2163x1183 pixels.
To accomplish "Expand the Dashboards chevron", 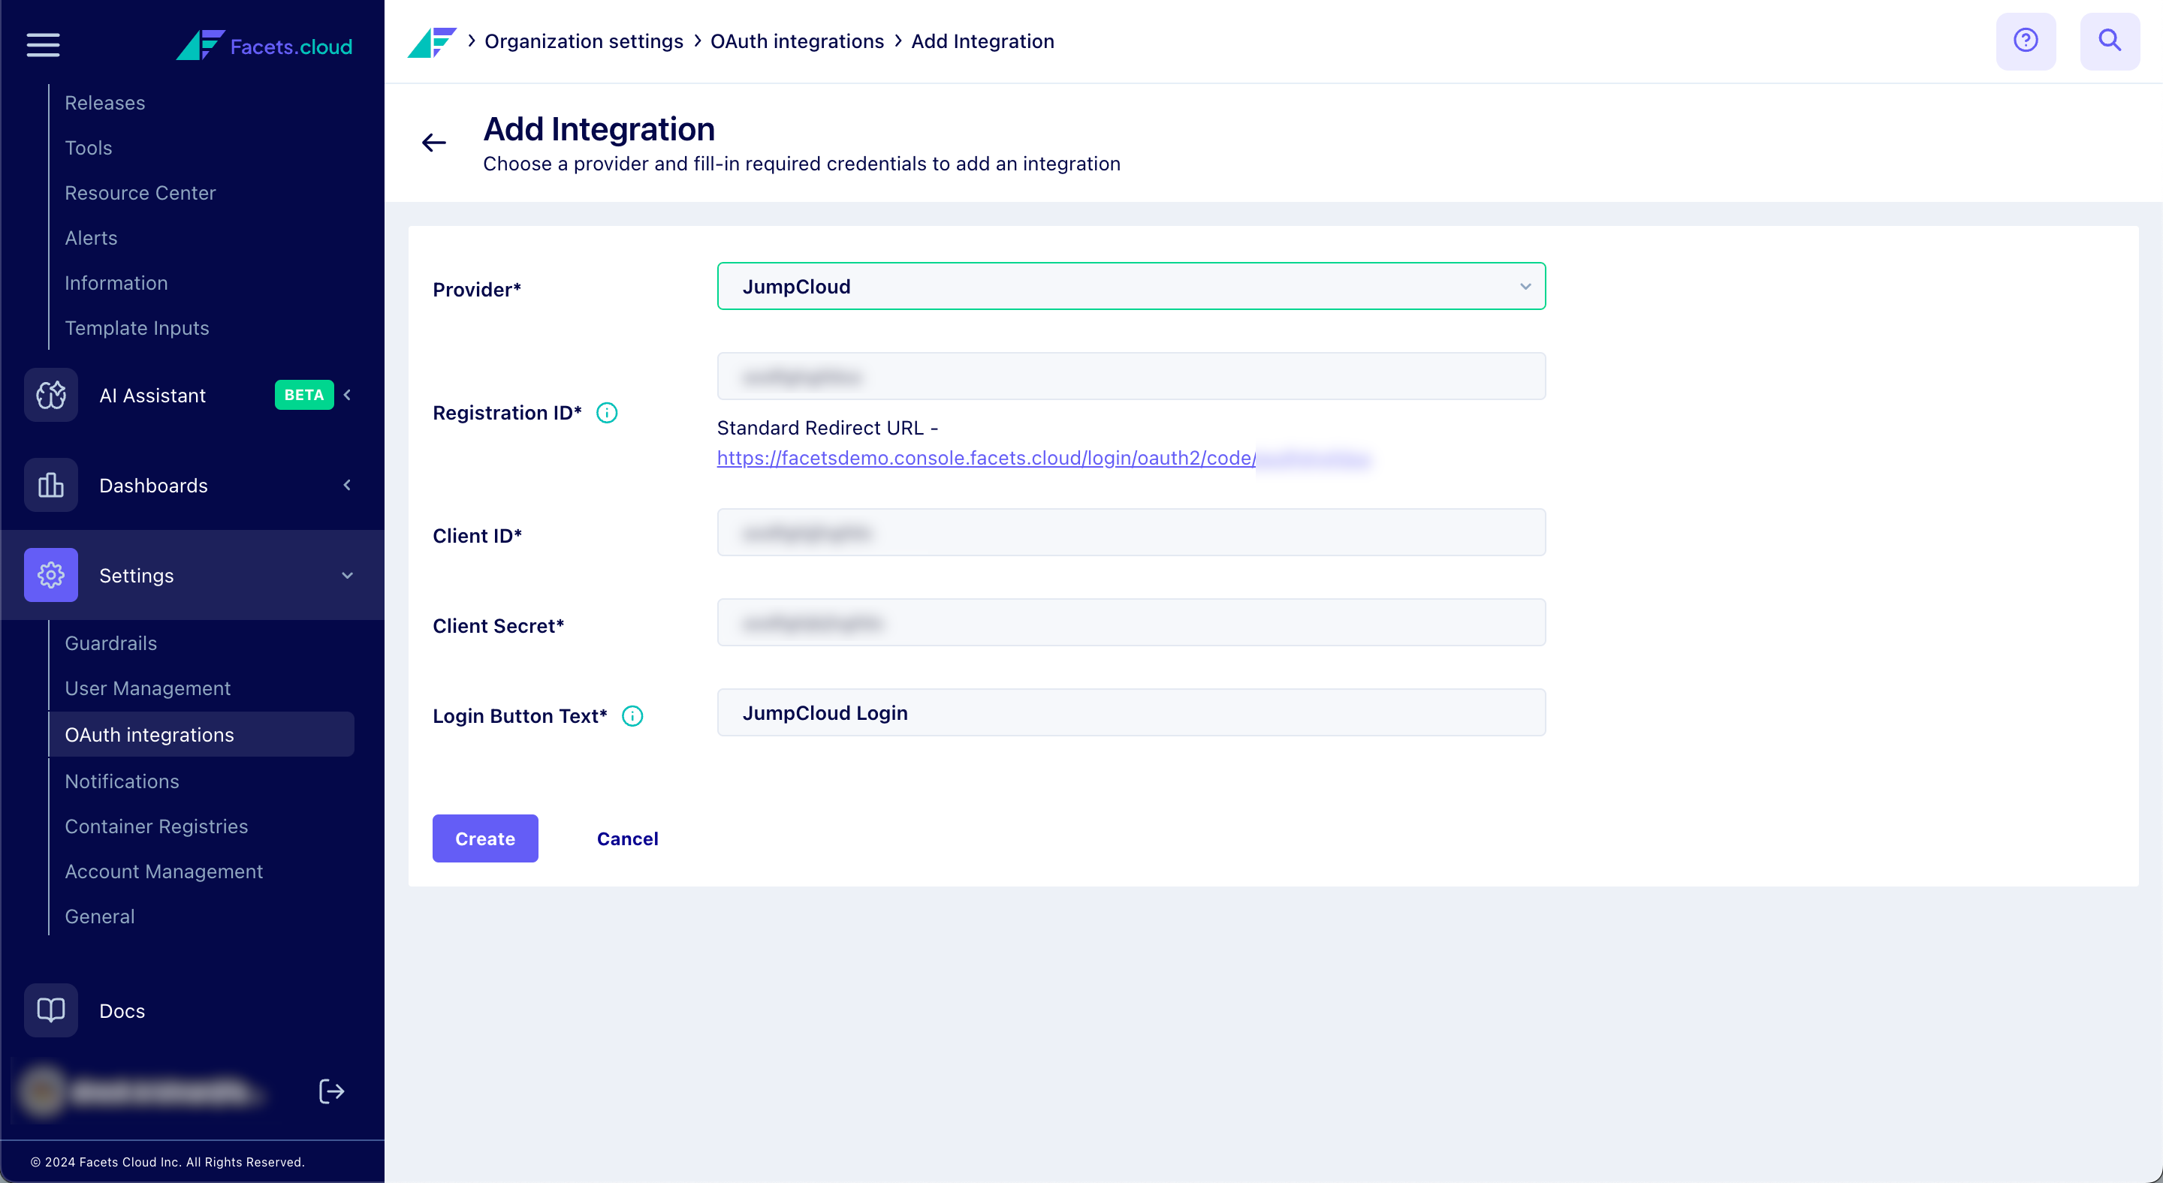I will click(348, 485).
